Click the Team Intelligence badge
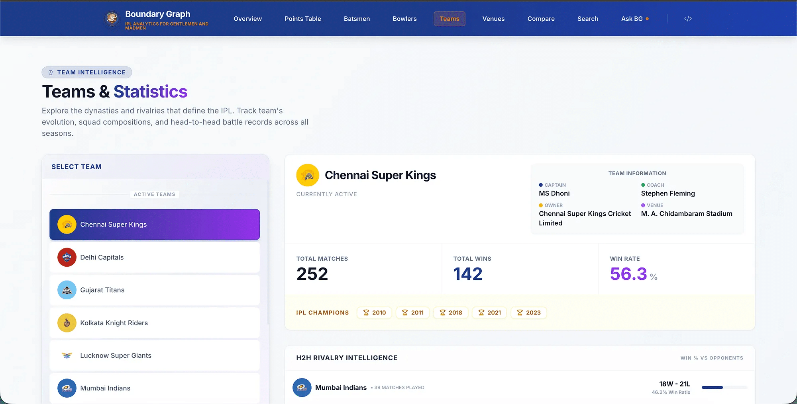This screenshot has width=797, height=404. click(87, 72)
